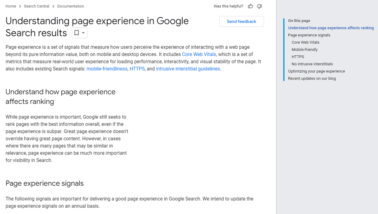Image resolution: width=378 pixels, height=214 pixels.
Task: Jump to Optimizing your page experience
Action: point(316,71)
